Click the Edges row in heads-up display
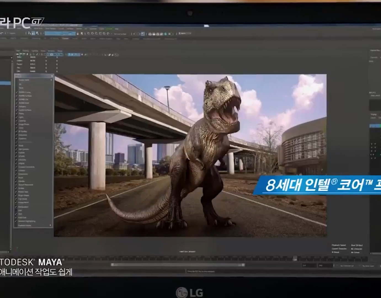Viewport: 381px width, 298px height. pos(37,60)
